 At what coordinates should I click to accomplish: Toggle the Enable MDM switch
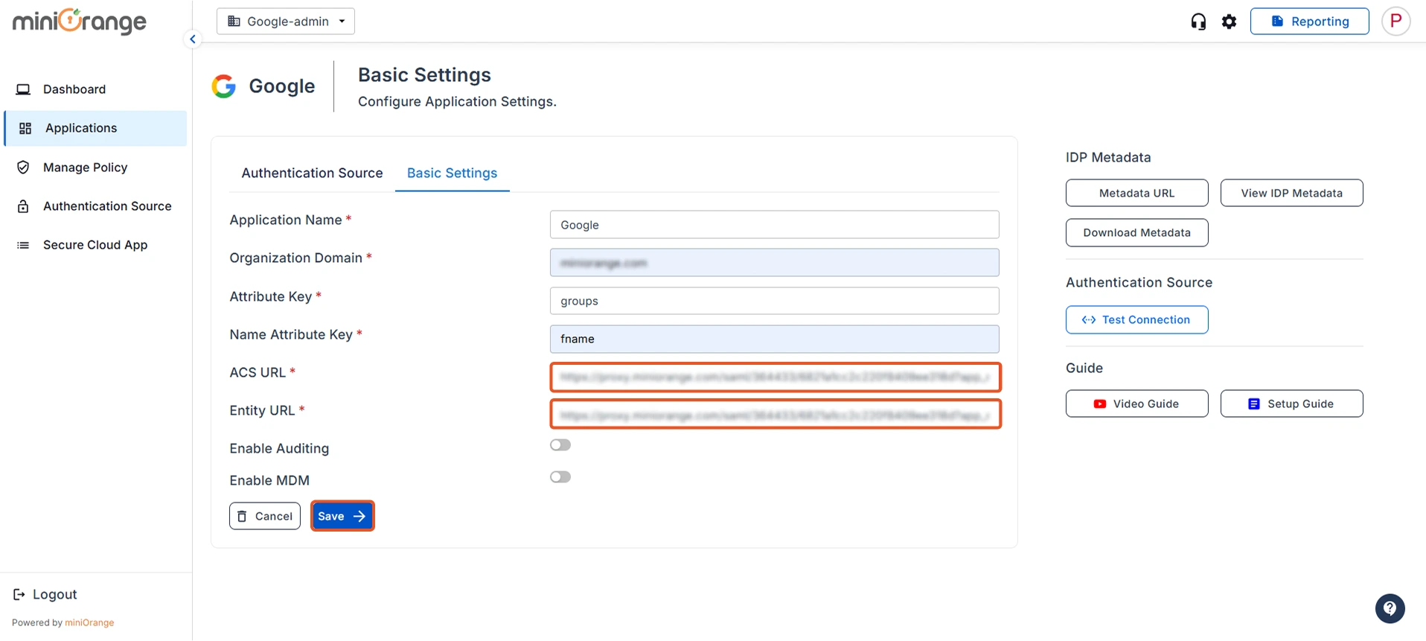click(x=560, y=477)
